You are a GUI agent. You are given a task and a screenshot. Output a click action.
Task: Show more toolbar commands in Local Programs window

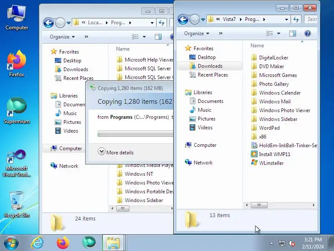click(x=86, y=37)
